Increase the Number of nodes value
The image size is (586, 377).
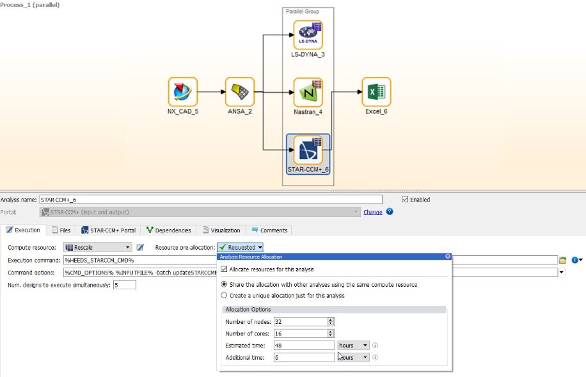pos(331,319)
